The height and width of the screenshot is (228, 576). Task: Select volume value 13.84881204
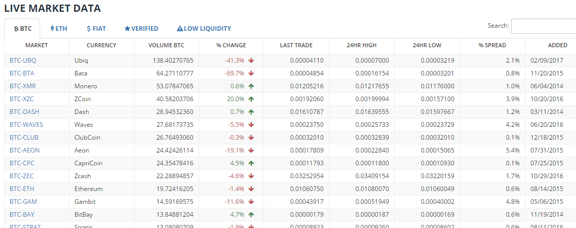174,215
